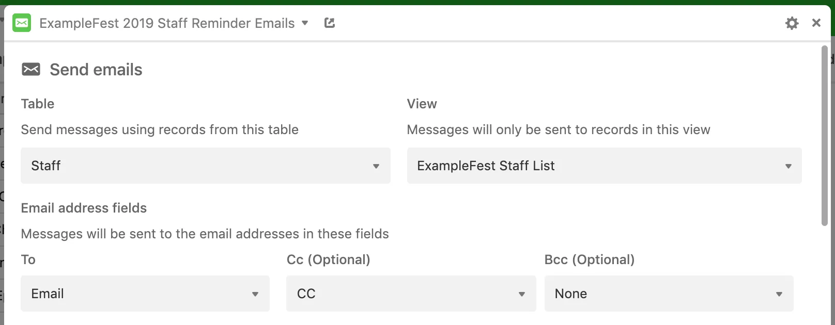Click the vertical scrollbar on the right
The image size is (835, 325).
click(825, 135)
